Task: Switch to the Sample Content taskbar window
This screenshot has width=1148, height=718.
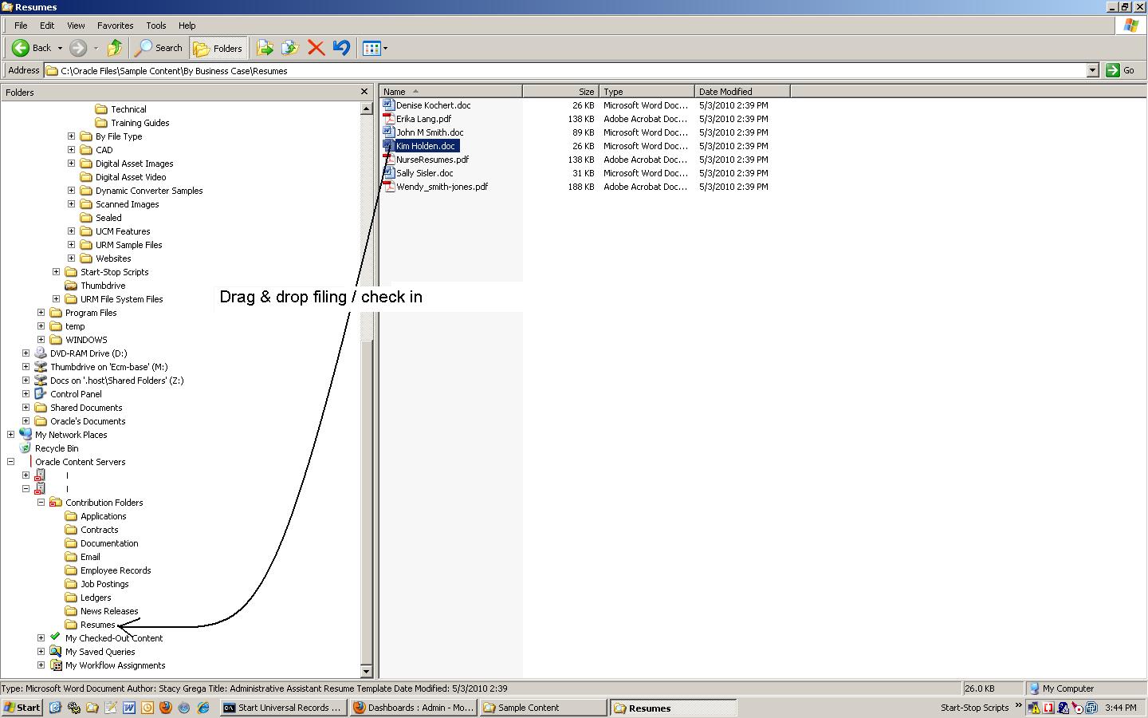Action: point(543,708)
